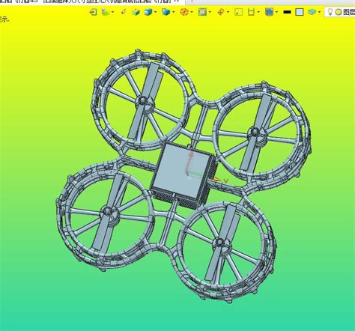This screenshot has width=355, height=331.
Task: Expand dropdown arrow beside shaded cube icon
Action: tap(156, 12)
